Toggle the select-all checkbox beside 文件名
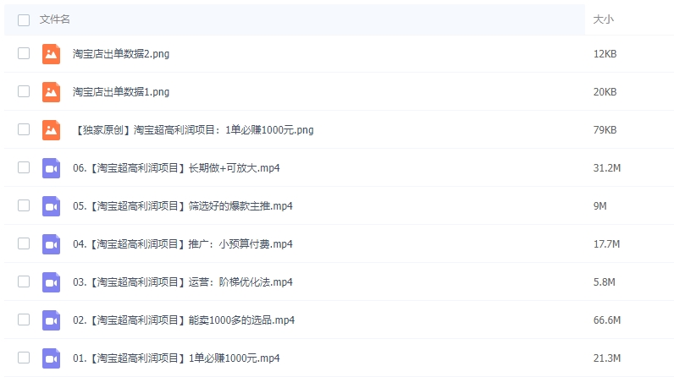The image size is (674, 388). pos(24,20)
